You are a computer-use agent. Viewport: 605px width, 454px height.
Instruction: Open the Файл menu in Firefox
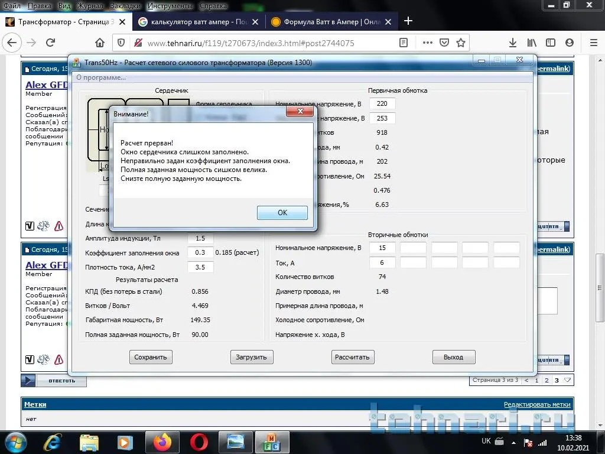click(12, 6)
